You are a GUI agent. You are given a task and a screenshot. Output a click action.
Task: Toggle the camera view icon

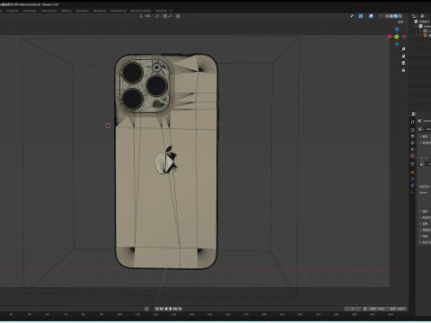point(403,63)
